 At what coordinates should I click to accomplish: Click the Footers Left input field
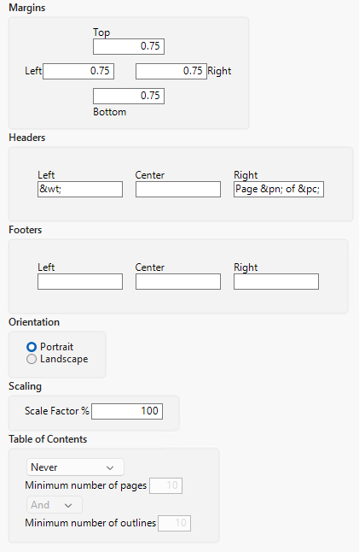tap(80, 282)
